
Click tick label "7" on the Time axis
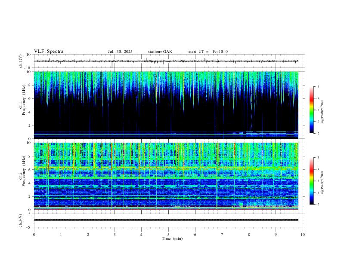point(222,235)
